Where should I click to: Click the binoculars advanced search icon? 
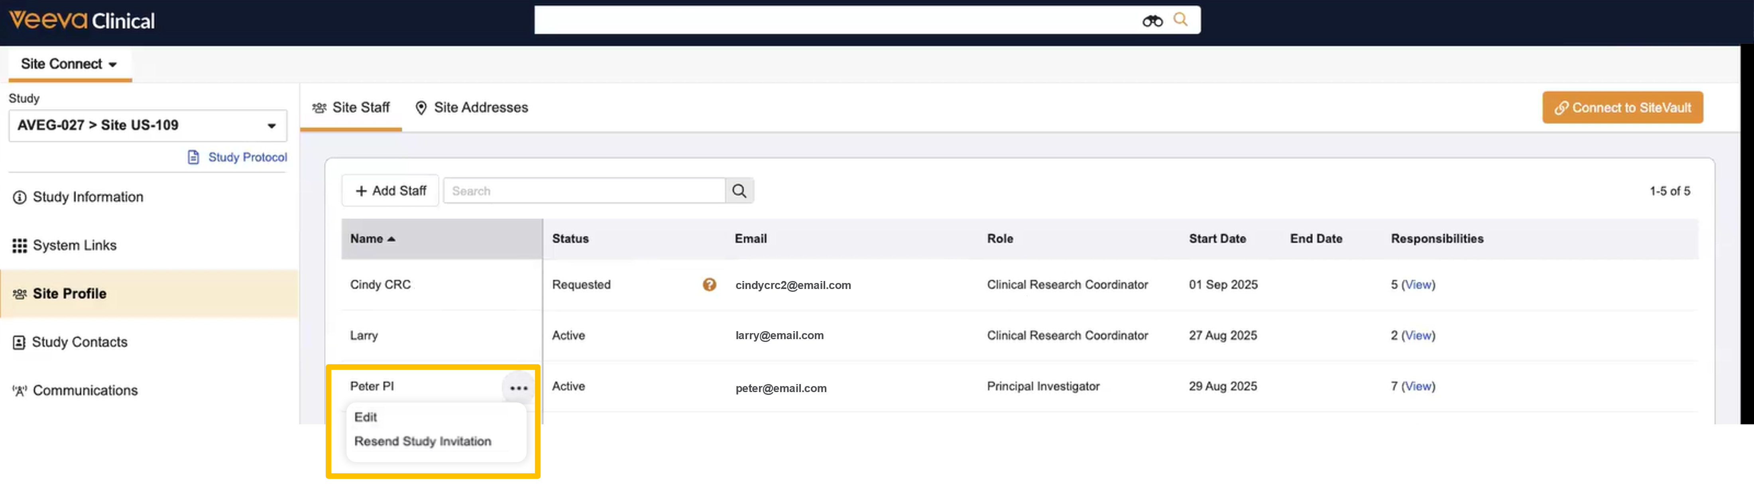tap(1152, 21)
